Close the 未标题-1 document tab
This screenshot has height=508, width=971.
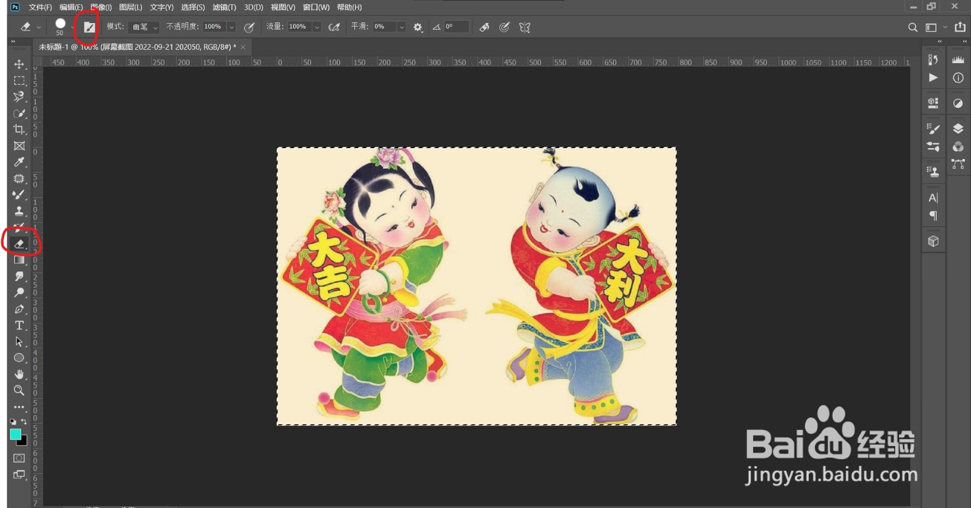click(243, 47)
